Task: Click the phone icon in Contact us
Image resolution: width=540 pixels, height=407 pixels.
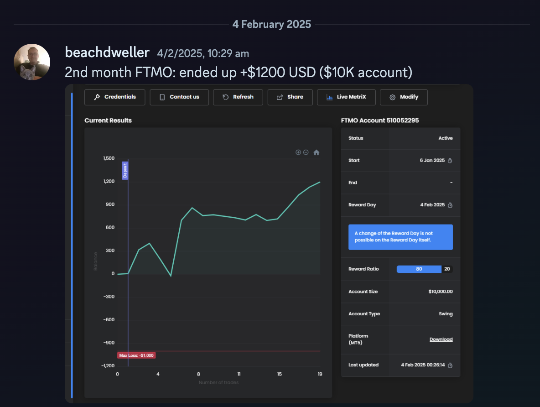Action: [x=162, y=97]
